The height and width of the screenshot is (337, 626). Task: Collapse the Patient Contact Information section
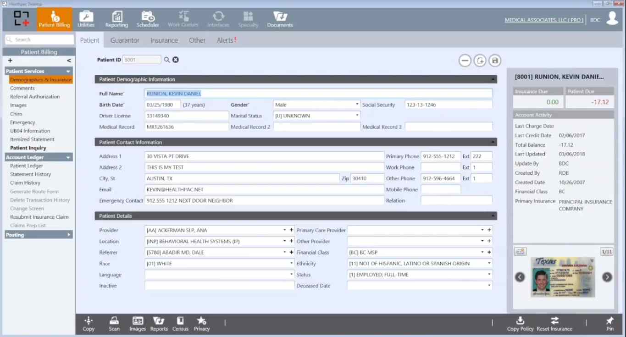tap(493, 142)
